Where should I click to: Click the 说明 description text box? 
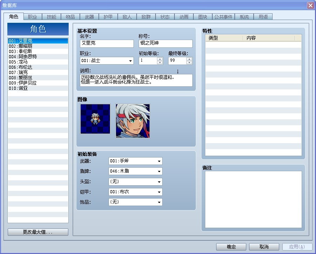[x=136, y=80]
